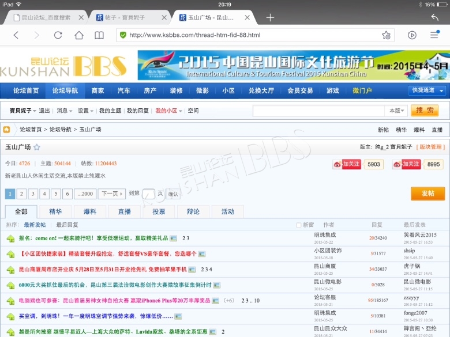
Task: Go to page 3 of threads
Action: (x=33, y=194)
